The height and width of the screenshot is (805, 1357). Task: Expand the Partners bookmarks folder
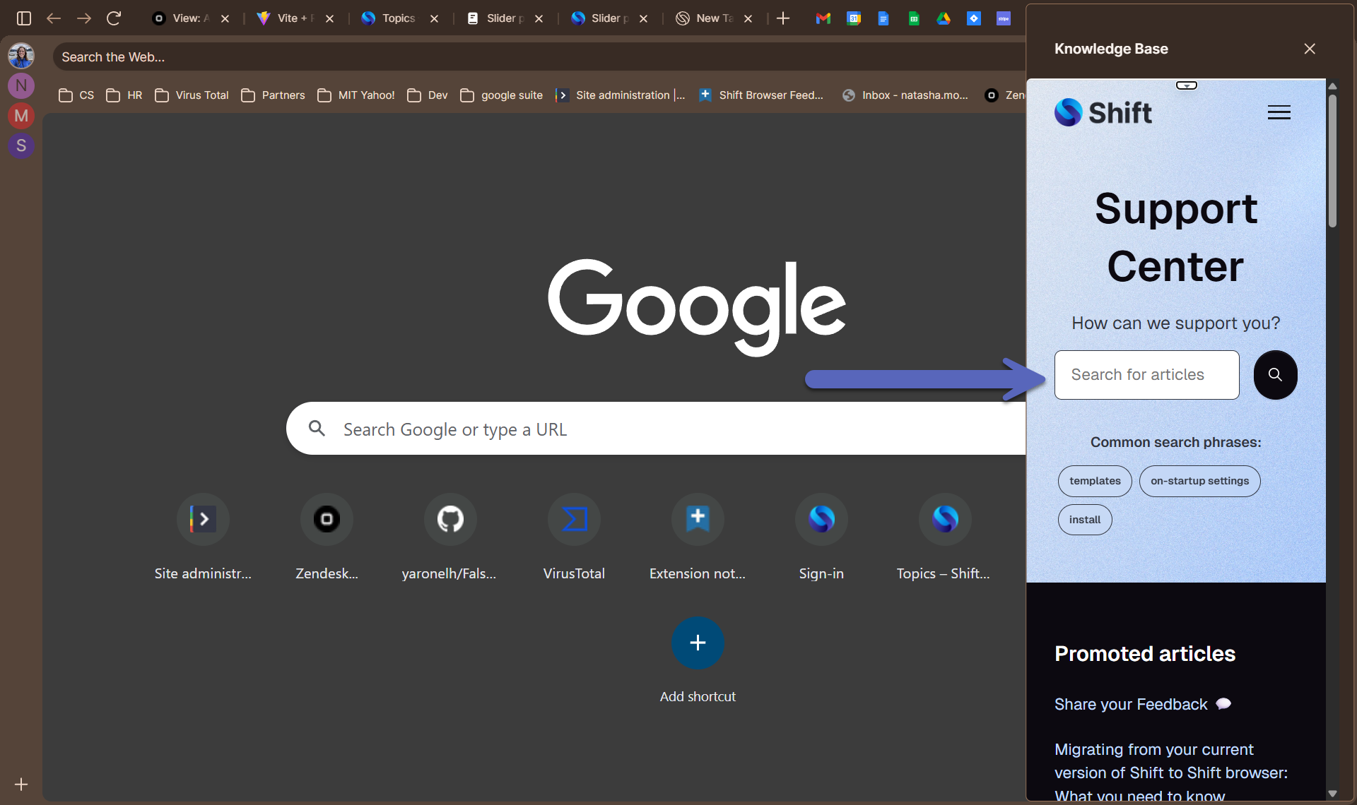click(273, 95)
